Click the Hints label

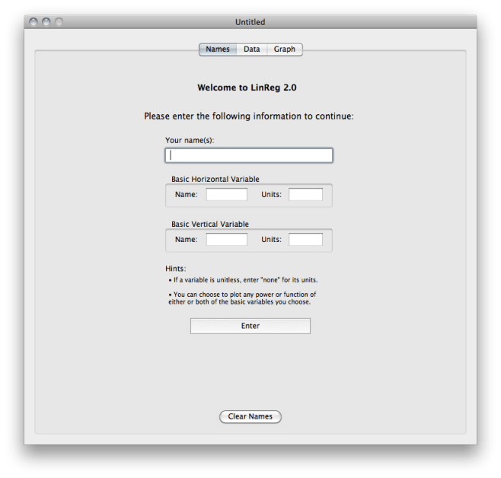tap(175, 269)
